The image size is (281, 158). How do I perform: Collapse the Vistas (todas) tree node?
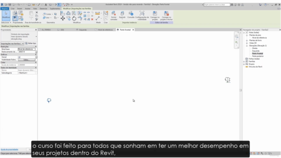(244, 32)
